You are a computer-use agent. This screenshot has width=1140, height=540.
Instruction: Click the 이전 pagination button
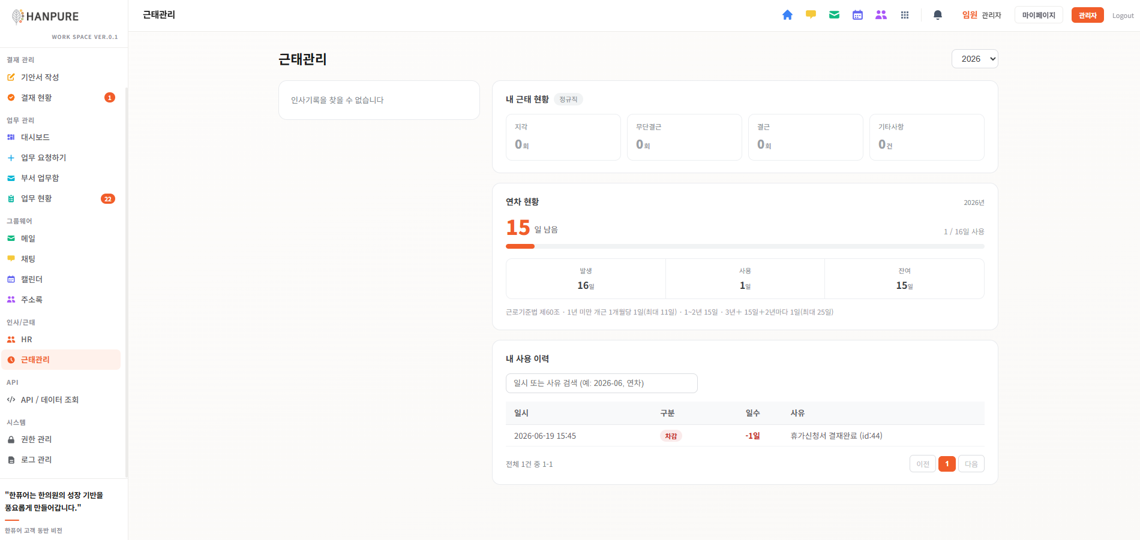923,464
